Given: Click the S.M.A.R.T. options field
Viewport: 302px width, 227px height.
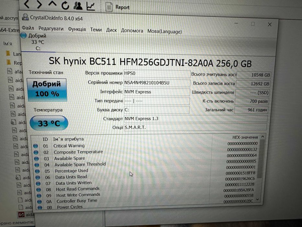Looking at the screenshot, I should point(195,127).
